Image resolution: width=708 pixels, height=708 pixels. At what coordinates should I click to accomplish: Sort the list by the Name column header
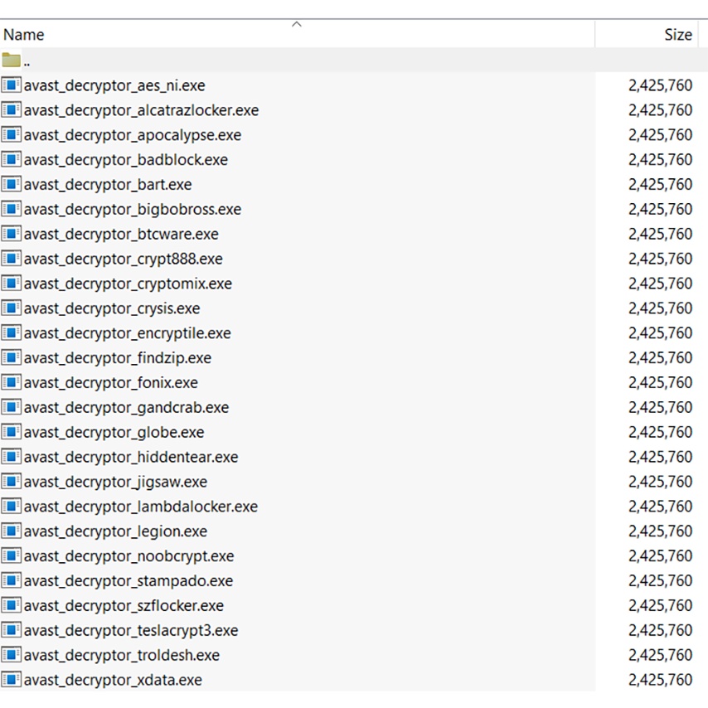click(x=24, y=35)
